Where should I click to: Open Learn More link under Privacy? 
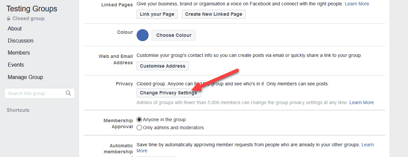pos(361,102)
